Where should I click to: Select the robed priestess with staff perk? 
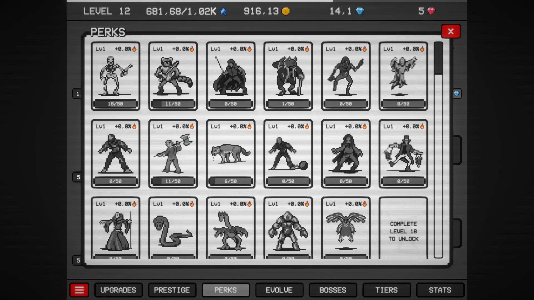click(115, 228)
